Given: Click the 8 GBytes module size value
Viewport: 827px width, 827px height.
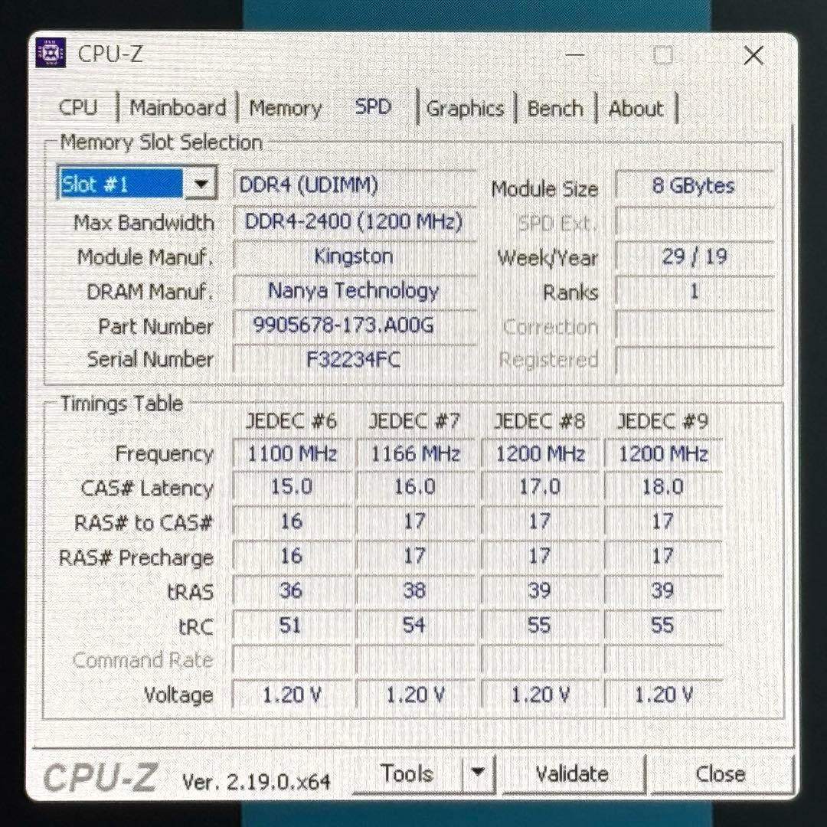Looking at the screenshot, I should [694, 185].
